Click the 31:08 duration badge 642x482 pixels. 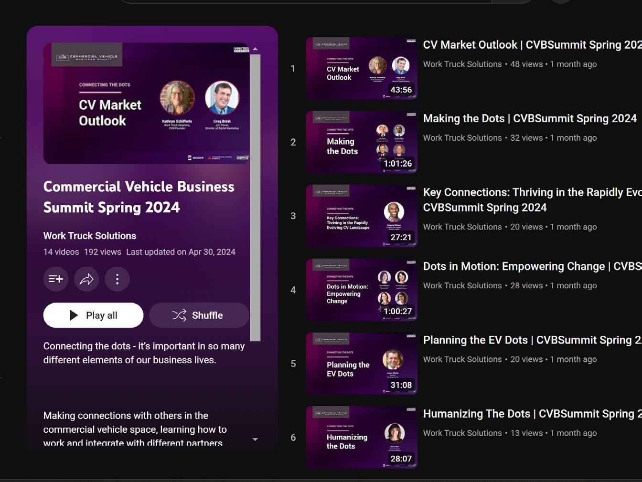[x=401, y=385]
